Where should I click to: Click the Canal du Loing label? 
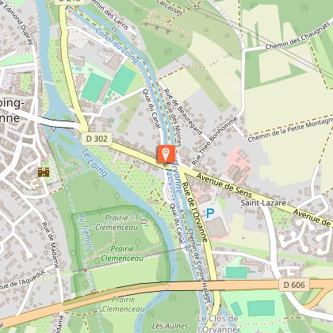tap(117, 45)
